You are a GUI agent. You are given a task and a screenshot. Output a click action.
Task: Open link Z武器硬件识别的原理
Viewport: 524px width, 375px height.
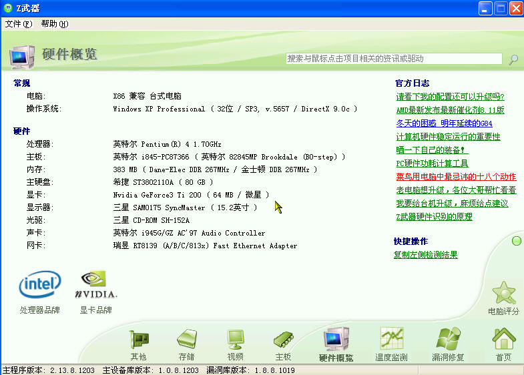coord(434,217)
